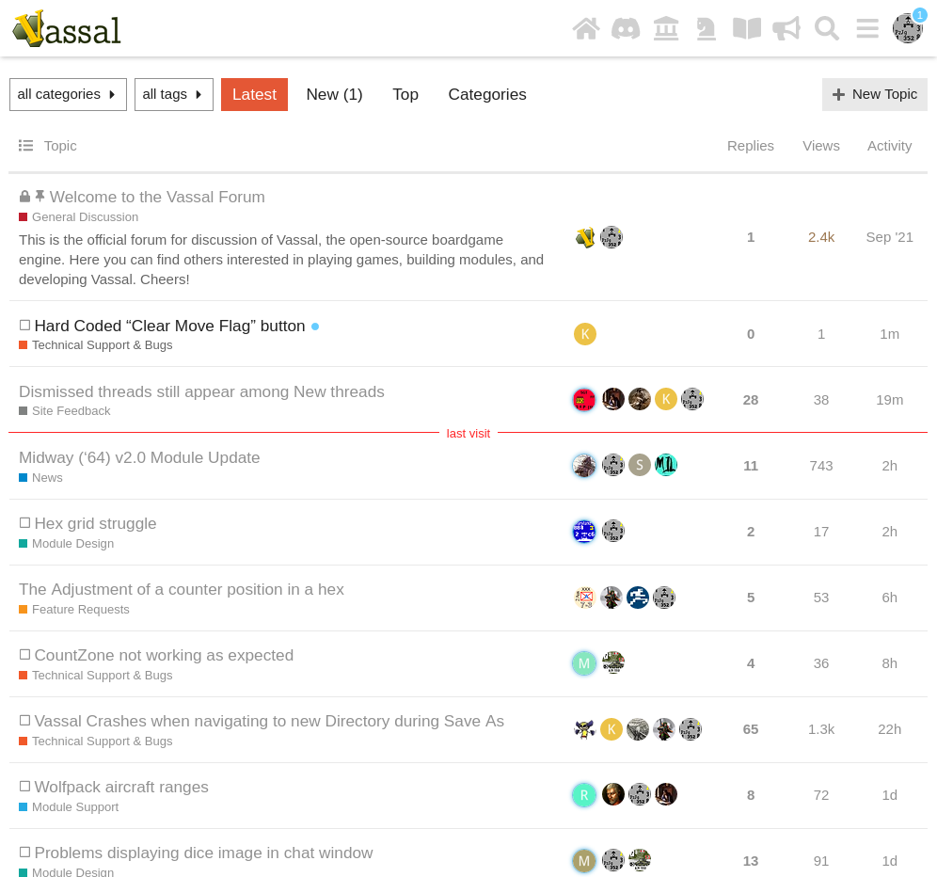Open the Hex grid struggle topic
Screen dimensions: 937x877
click(95, 523)
